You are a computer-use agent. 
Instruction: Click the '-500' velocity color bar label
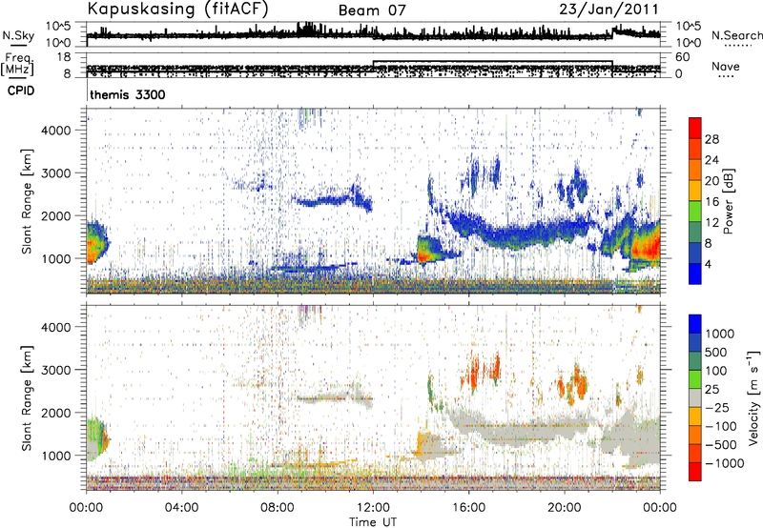click(721, 445)
